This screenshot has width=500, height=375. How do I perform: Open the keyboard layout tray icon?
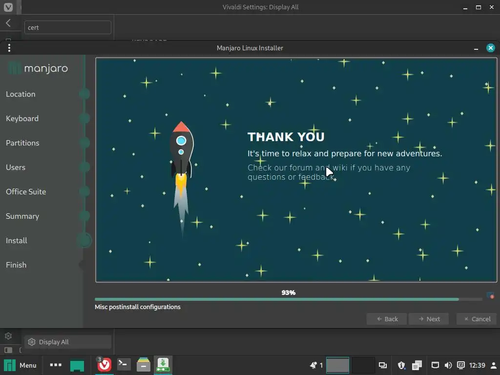pyautogui.click(x=461, y=365)
